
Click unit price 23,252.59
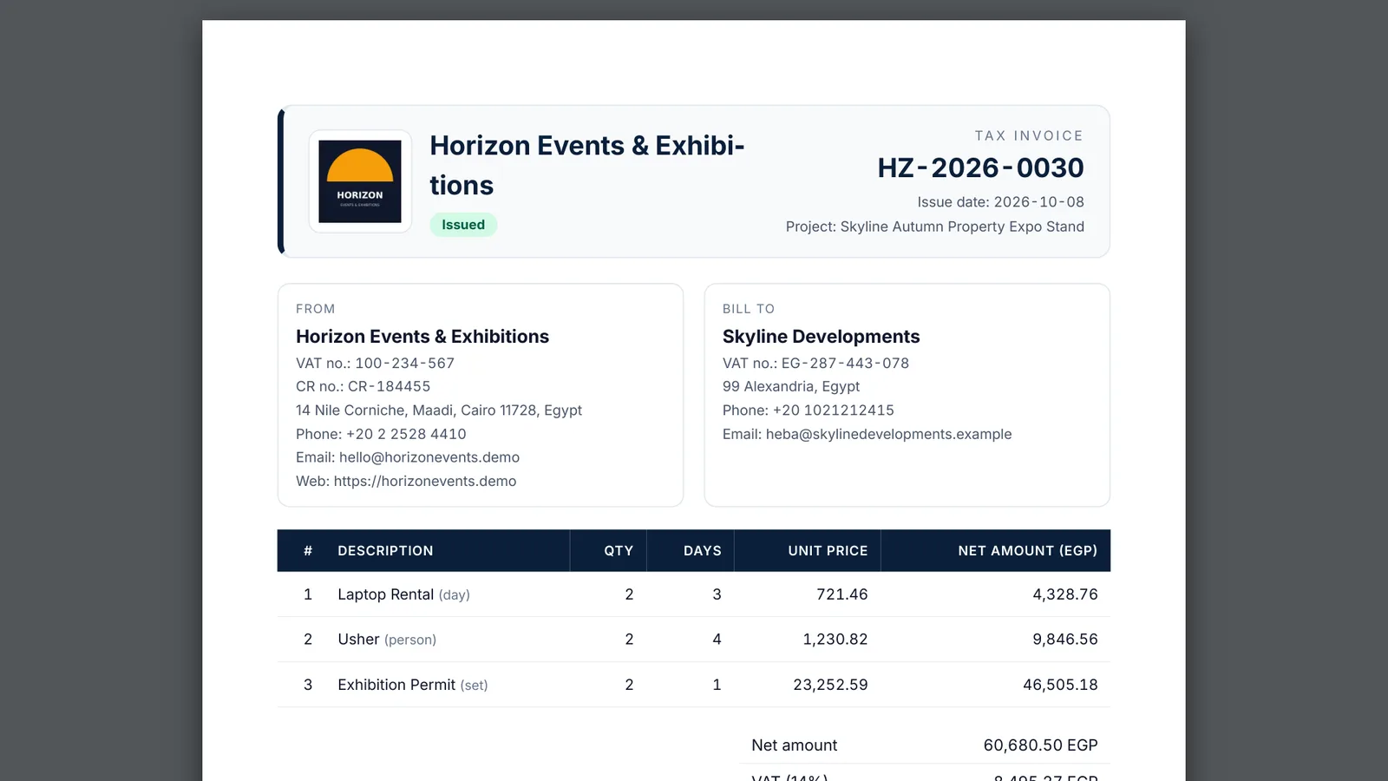pyautogui.click(x=830, y=685)
